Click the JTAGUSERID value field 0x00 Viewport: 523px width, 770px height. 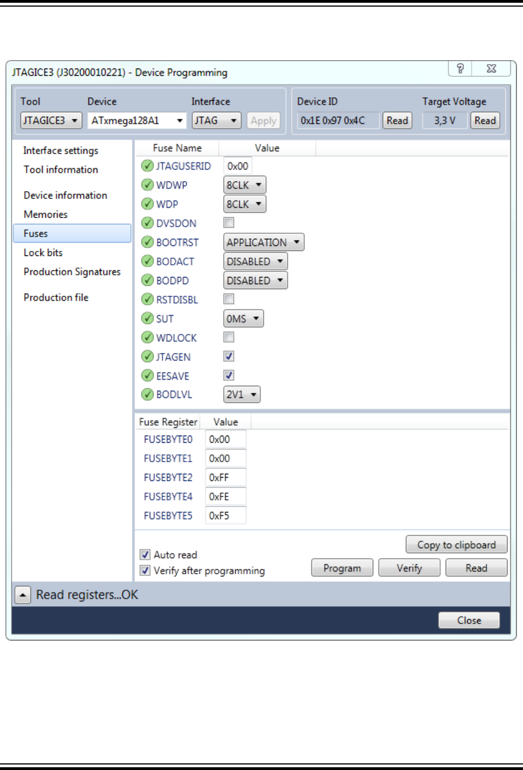pos(238,166)
